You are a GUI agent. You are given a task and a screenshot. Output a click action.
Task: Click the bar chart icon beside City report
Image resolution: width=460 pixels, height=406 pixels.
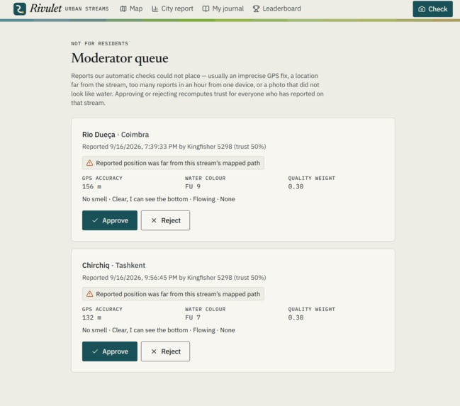click(155, 9)
